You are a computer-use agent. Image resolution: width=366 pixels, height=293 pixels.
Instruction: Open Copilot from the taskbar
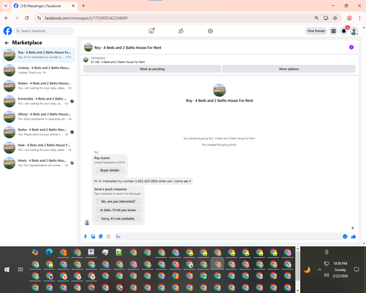pos(35,252)
